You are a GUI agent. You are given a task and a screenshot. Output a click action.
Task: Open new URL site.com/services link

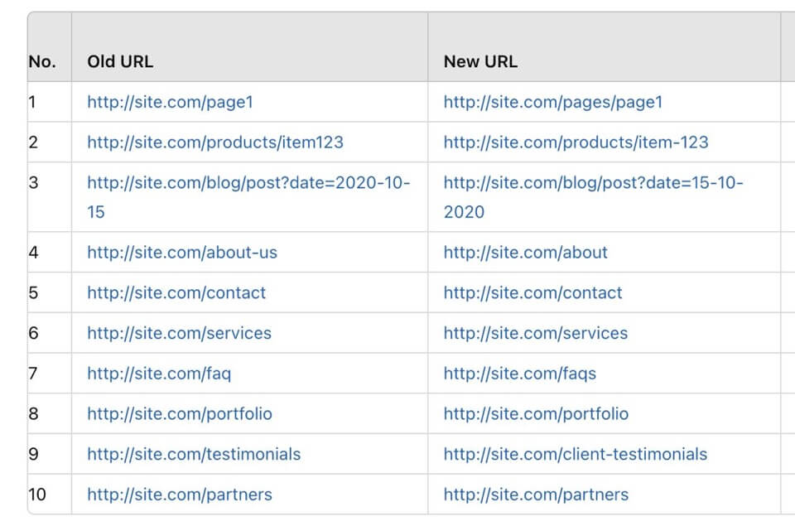(x=536, y=333)
